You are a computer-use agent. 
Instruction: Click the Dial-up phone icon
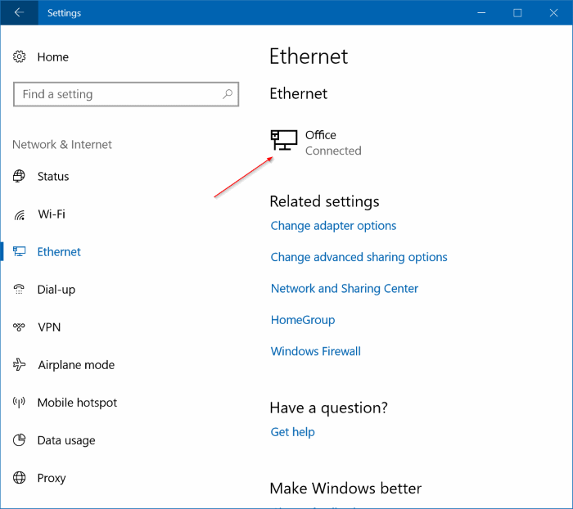click(19, 289)
